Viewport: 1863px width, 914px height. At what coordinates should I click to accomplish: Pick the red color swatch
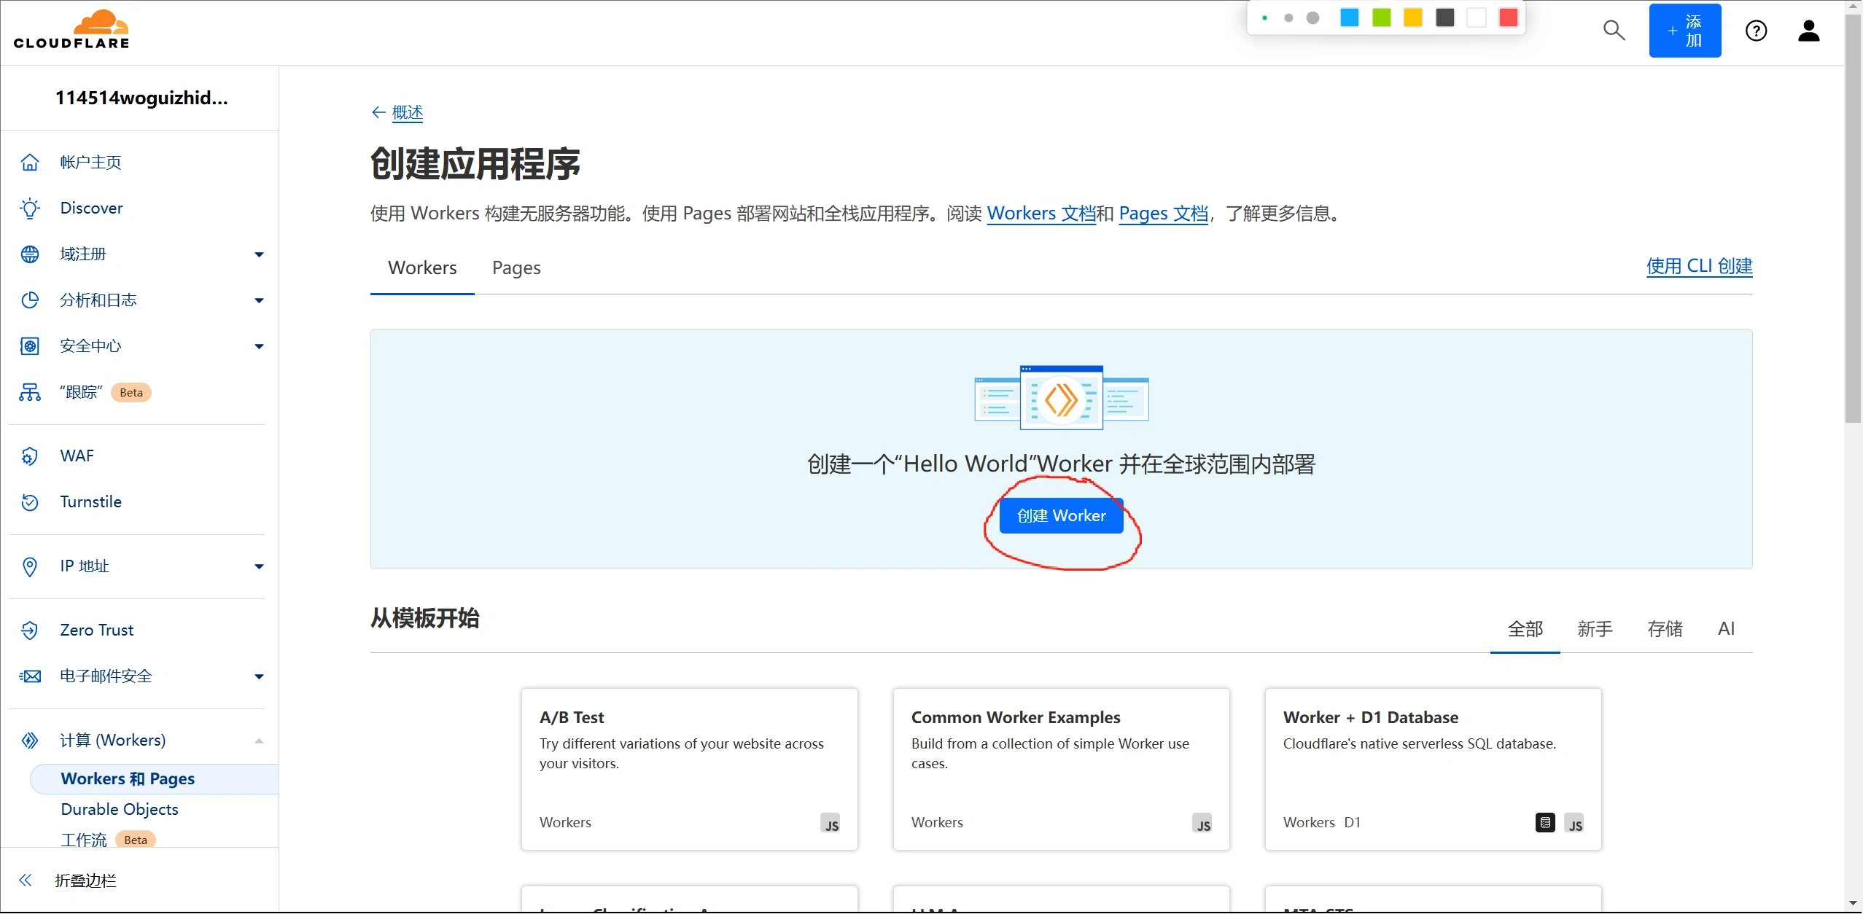tap(1509, 17)
